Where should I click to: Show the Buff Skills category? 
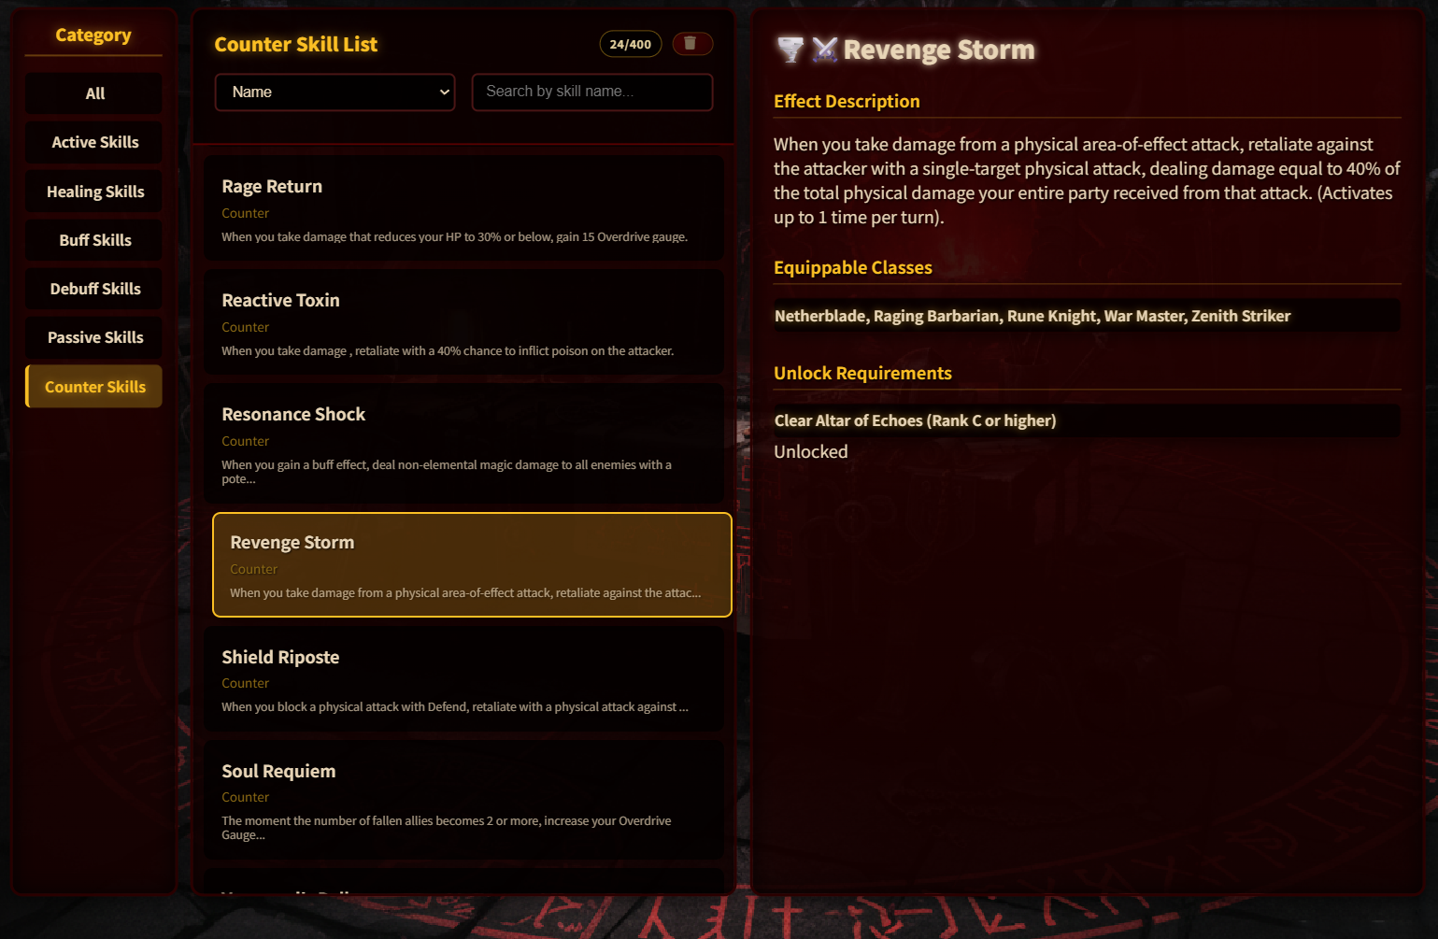94,240
